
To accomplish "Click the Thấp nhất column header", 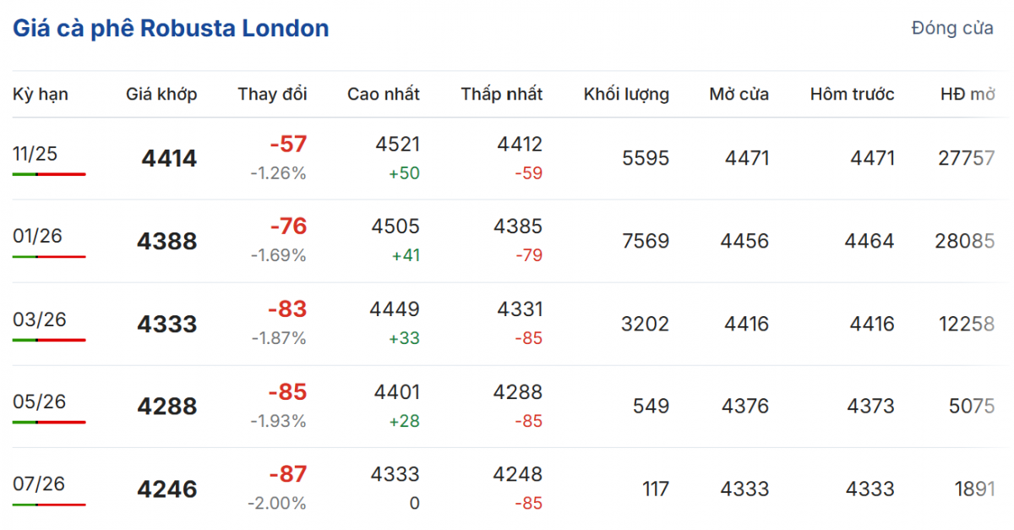I will coord(501,95).
